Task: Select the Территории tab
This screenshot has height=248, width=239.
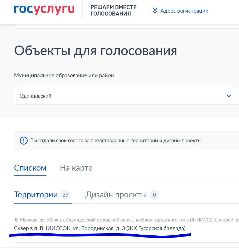Action: tap(36, 194)
